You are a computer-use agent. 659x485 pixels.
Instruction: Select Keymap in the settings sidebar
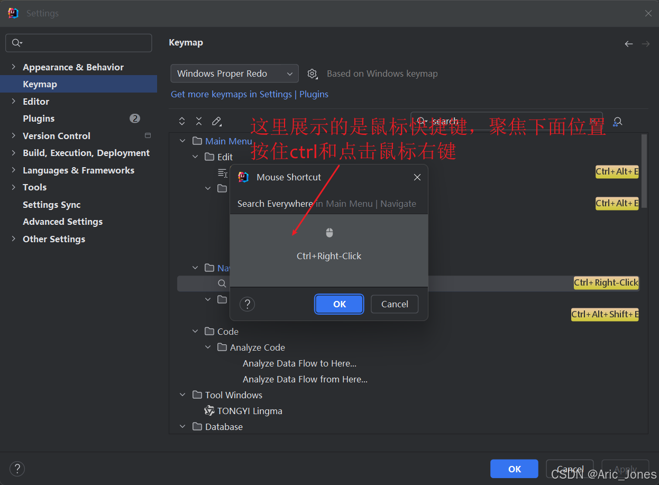39,84
